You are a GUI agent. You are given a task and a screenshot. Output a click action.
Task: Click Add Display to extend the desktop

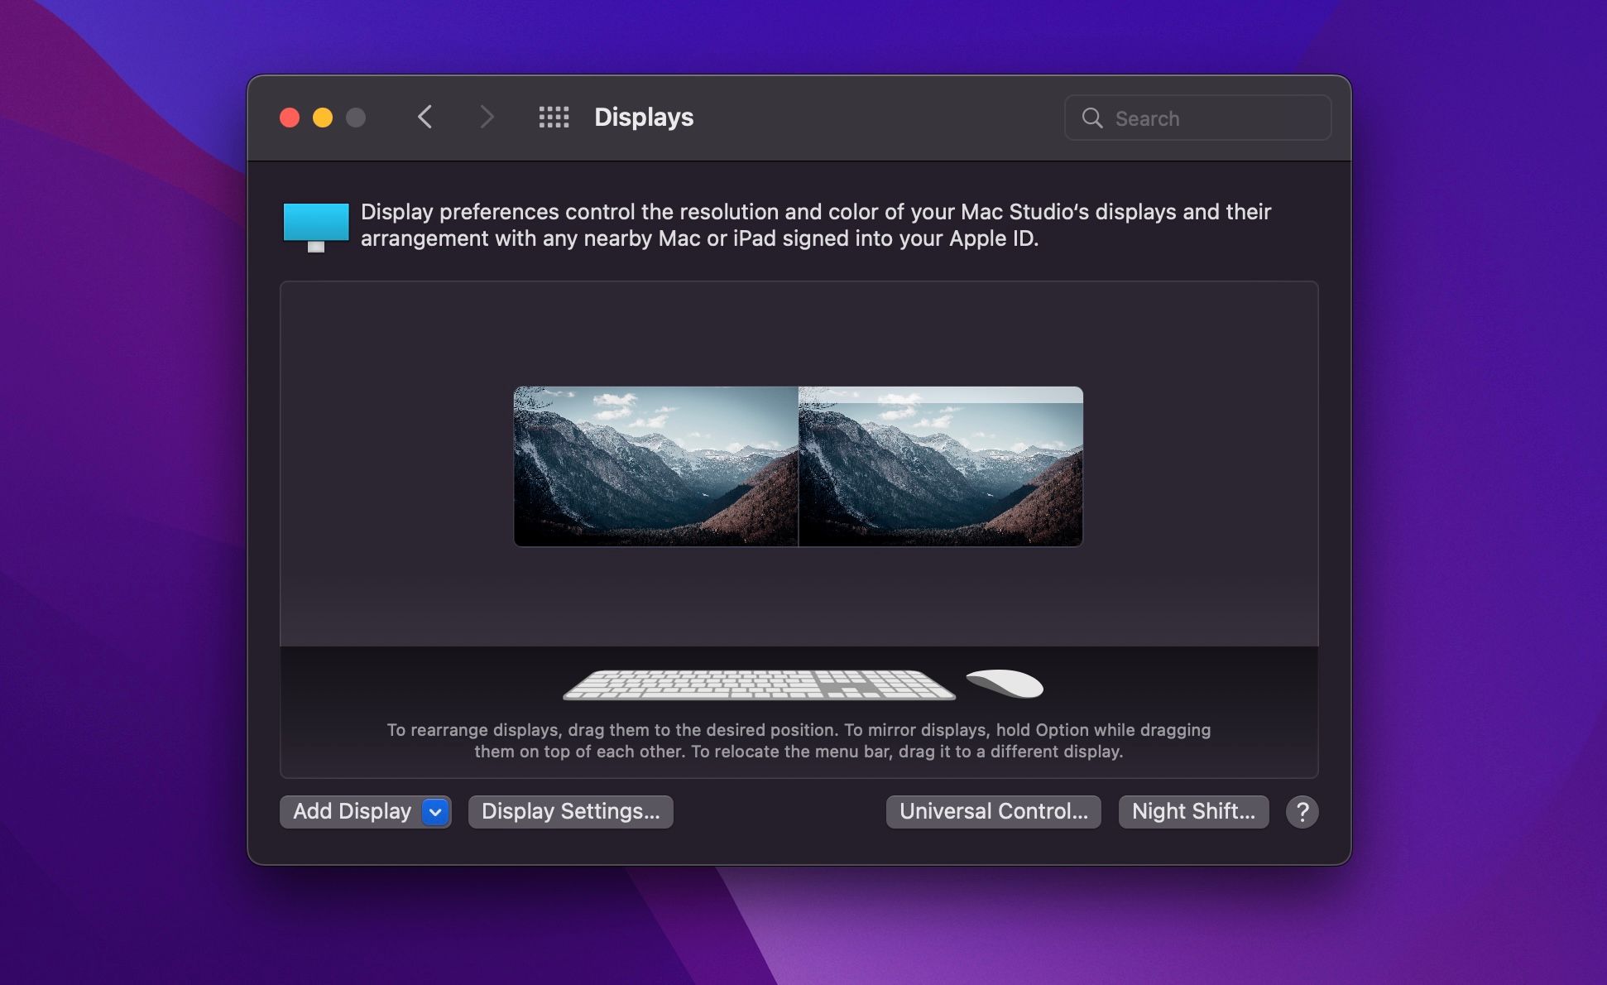pos(351,811)
